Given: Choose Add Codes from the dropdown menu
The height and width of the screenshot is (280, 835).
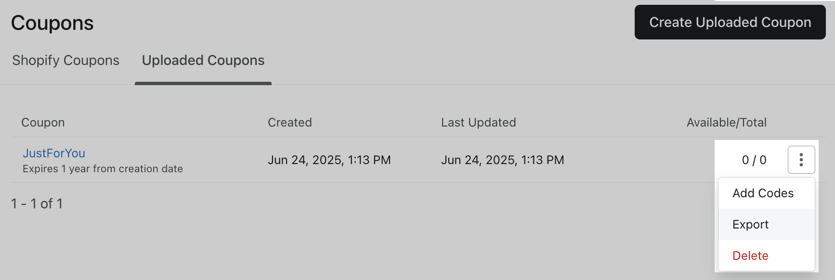Looking at the screenshot, I should pos(763,193).
